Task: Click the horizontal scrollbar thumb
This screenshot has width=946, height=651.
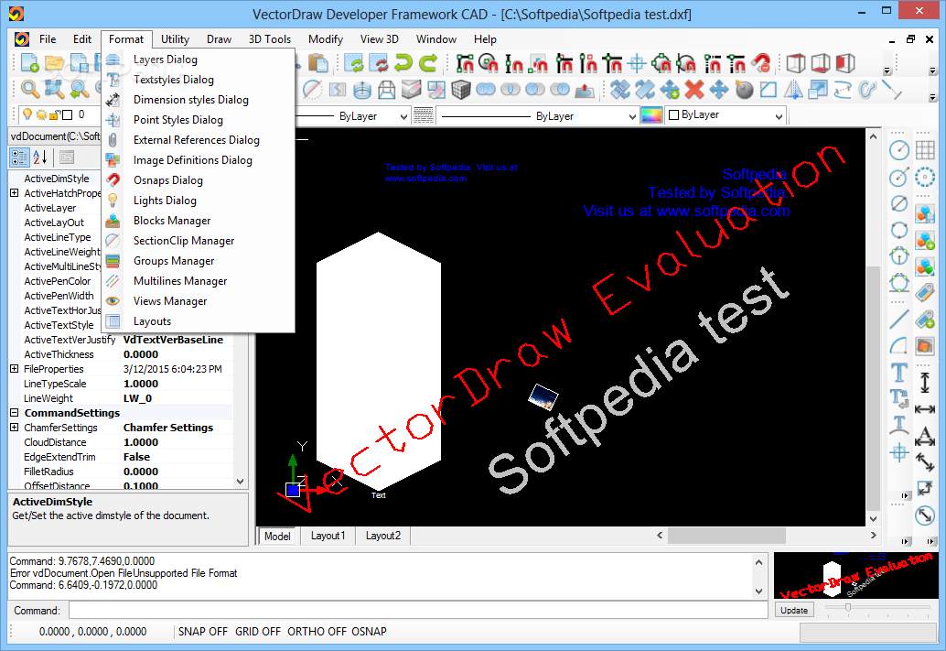Action: [x=726, y=535]
